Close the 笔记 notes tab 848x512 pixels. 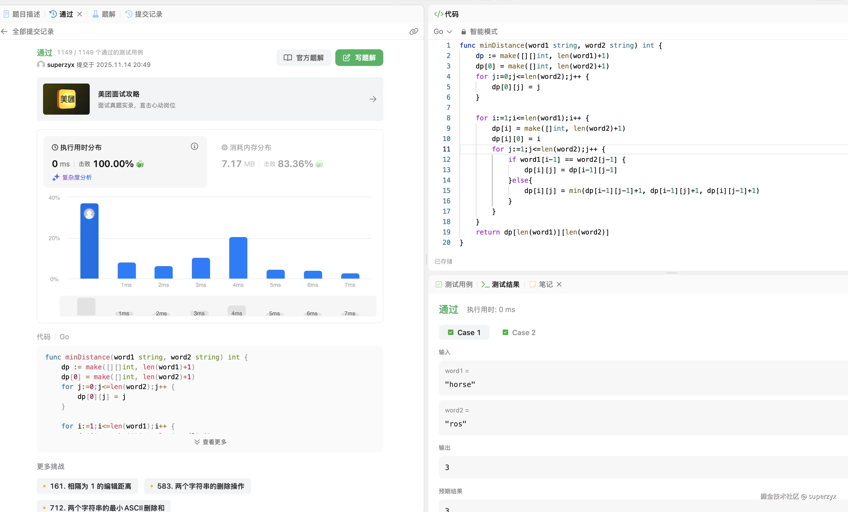point(559,284)
